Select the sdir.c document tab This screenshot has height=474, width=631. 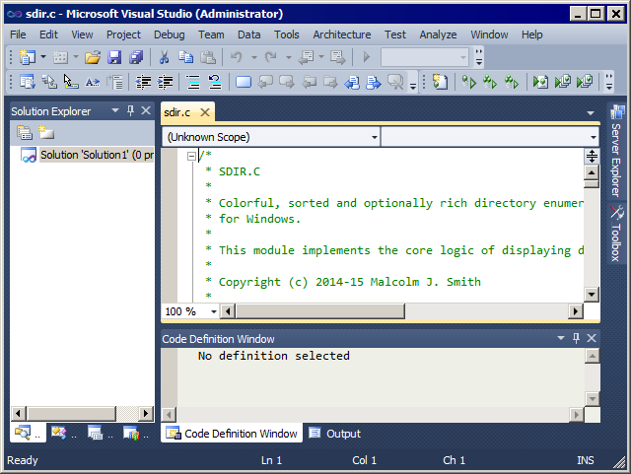pos(177,112)
